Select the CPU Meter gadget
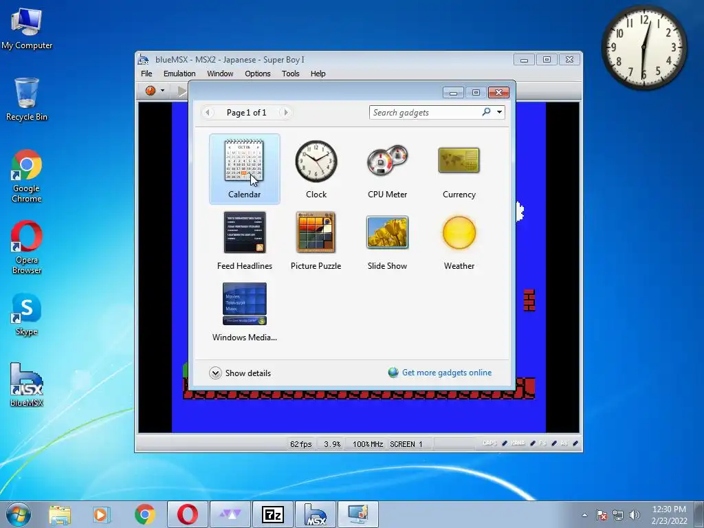 click(388, 169)
